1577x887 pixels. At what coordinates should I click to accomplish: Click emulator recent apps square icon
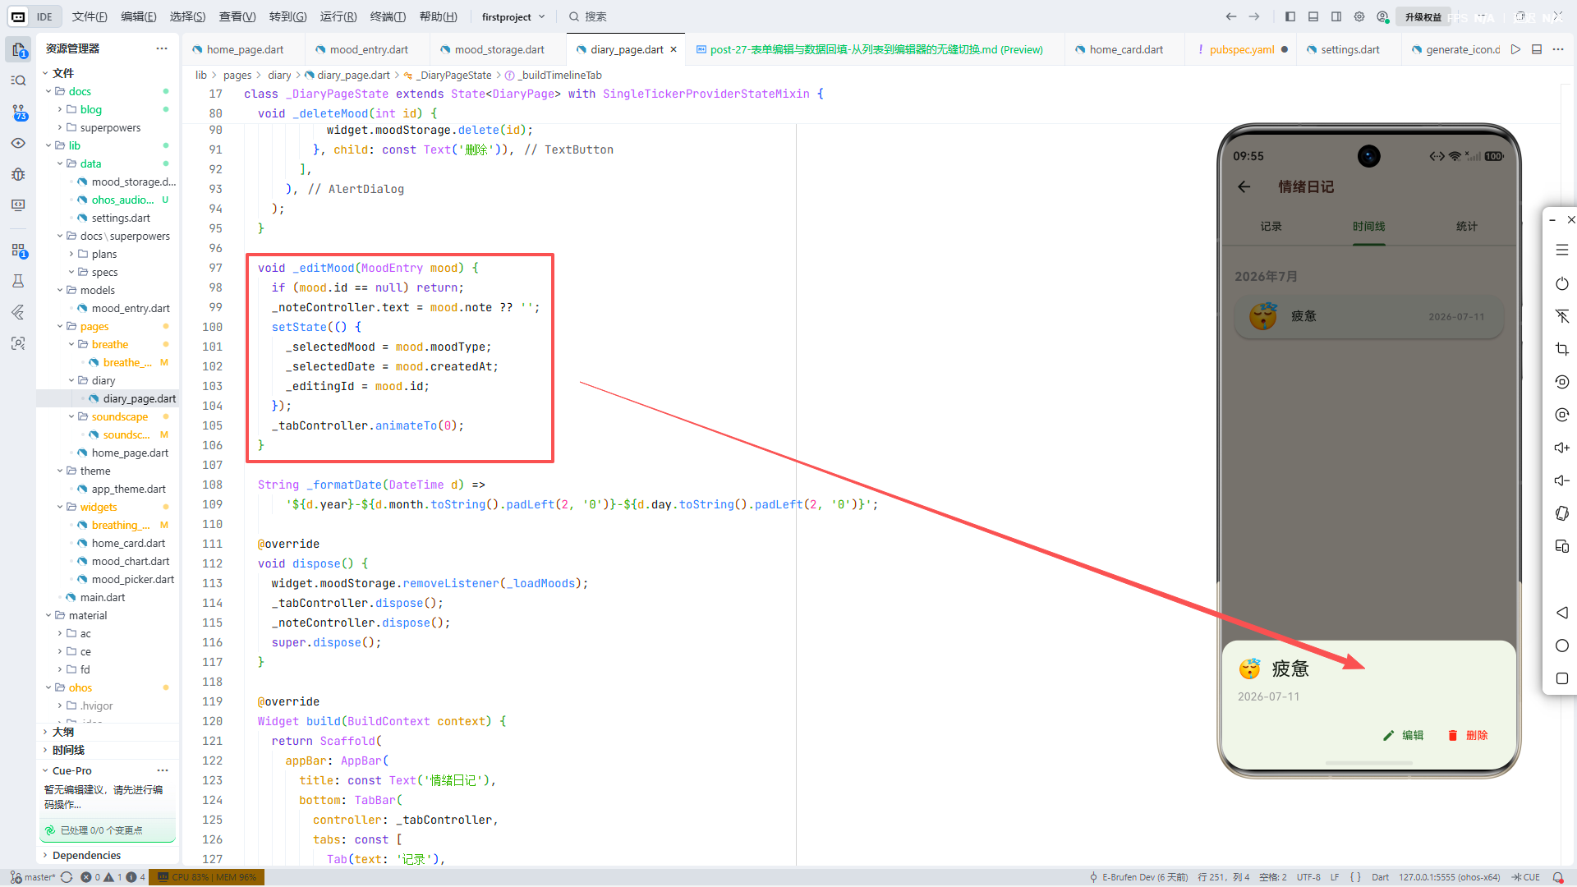(x=1562, y=678)
